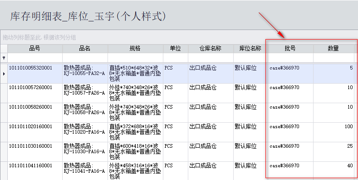Click the 批号 filter input field

290,58
